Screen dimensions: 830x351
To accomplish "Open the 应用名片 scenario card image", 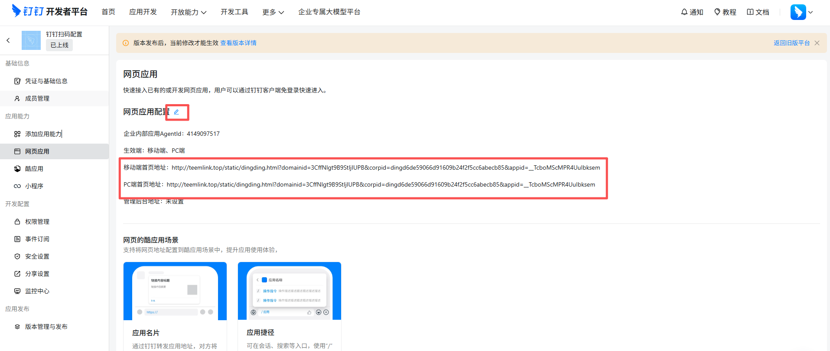I will 175,291.
